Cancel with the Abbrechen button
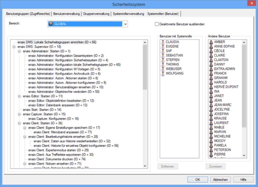258x187 pixels. [x=220, y=180]
